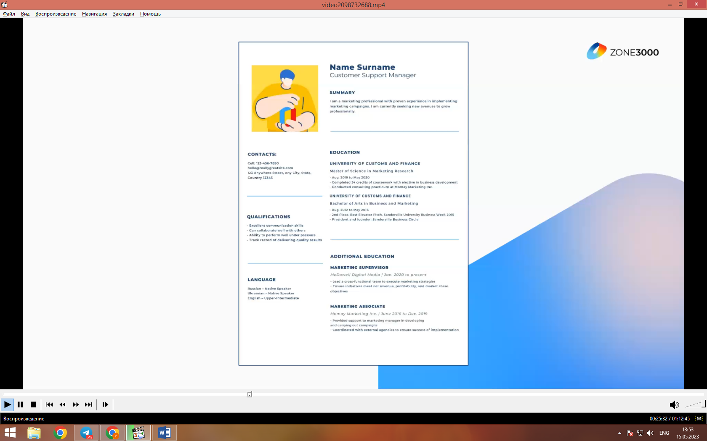Click the Play button
Viewport: 707px width, 441px height.
point(7,404)
